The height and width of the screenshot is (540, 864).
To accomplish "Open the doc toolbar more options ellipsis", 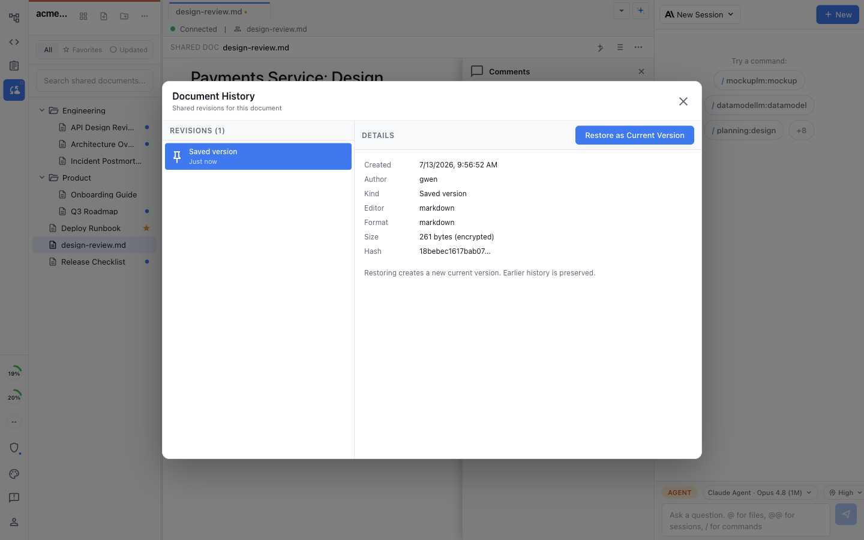I will click(x=638, y=47).
